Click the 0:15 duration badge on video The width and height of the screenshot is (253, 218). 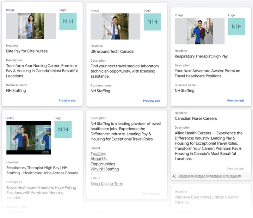[46, 152]
